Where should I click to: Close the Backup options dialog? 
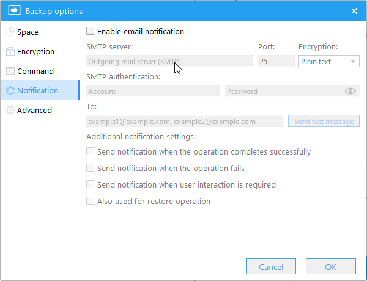pyautogui.click(x=354, y=11)
